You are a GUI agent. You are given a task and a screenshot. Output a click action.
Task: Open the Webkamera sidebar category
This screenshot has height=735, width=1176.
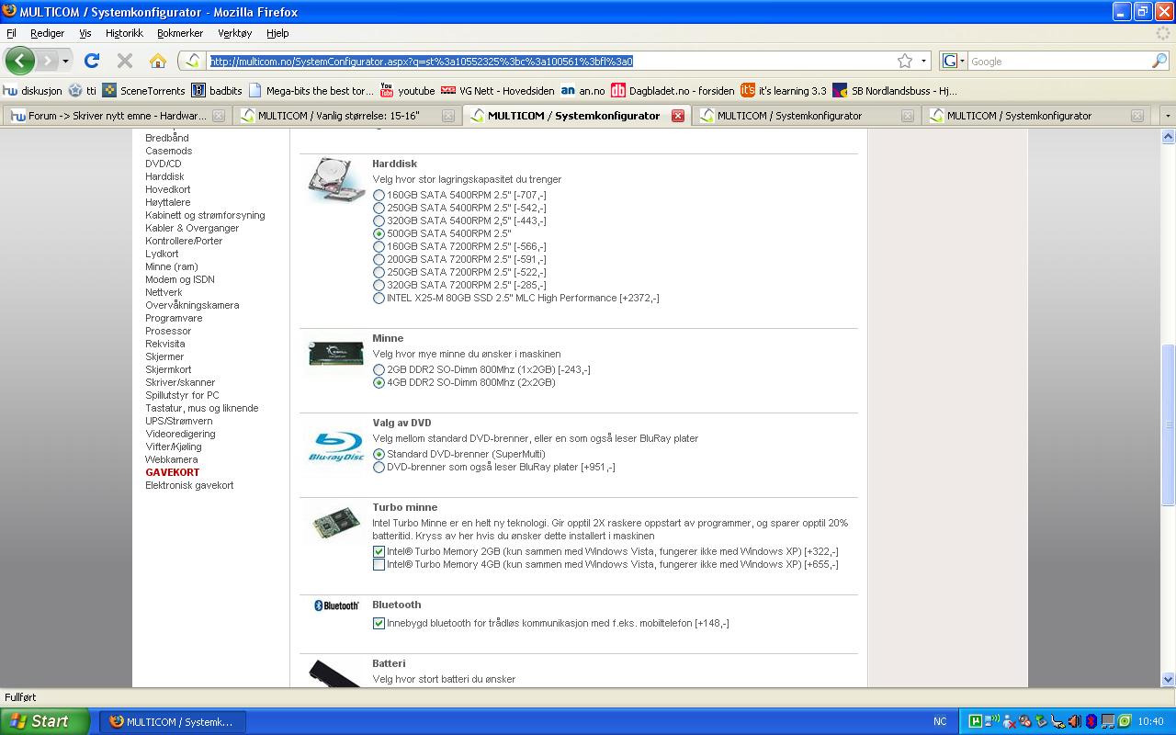point(171,459)
